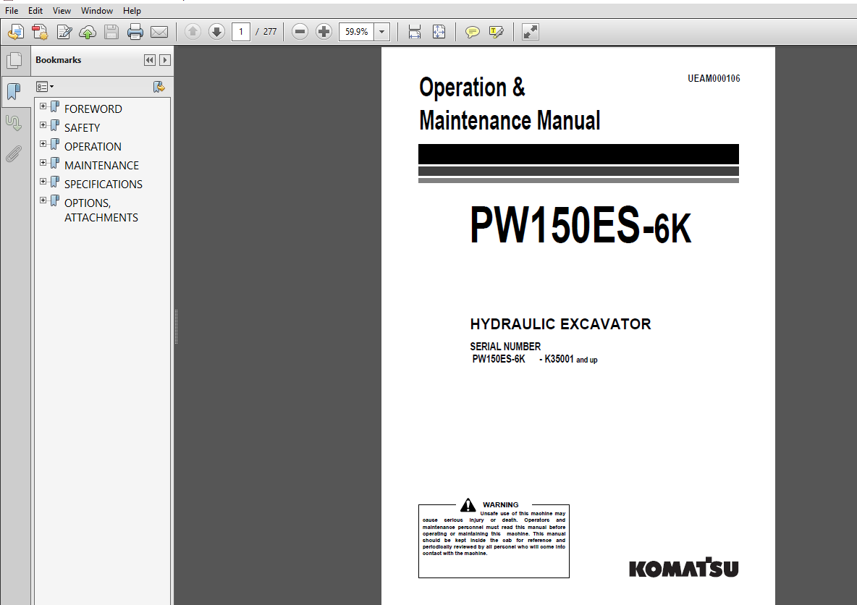Jump to MAINTENANCE bookmark
The width and height of the screenshot is (857, 605).
pyautogui.click(x=101, y=165)
